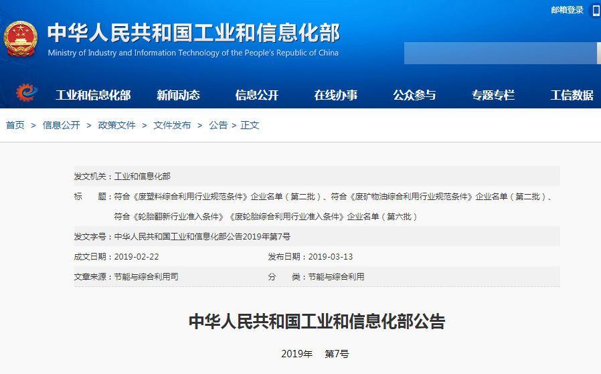Click the mobile phone icon at top right
Screen dimensions: 601x374
click(x=596, y=10)
